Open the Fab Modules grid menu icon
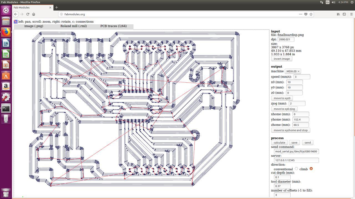Screen dimensions: 355x199 click(x=16, y=22)
